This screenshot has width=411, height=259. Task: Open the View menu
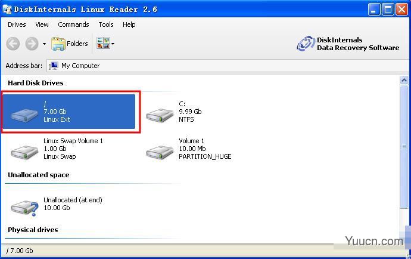pos(42,24)
